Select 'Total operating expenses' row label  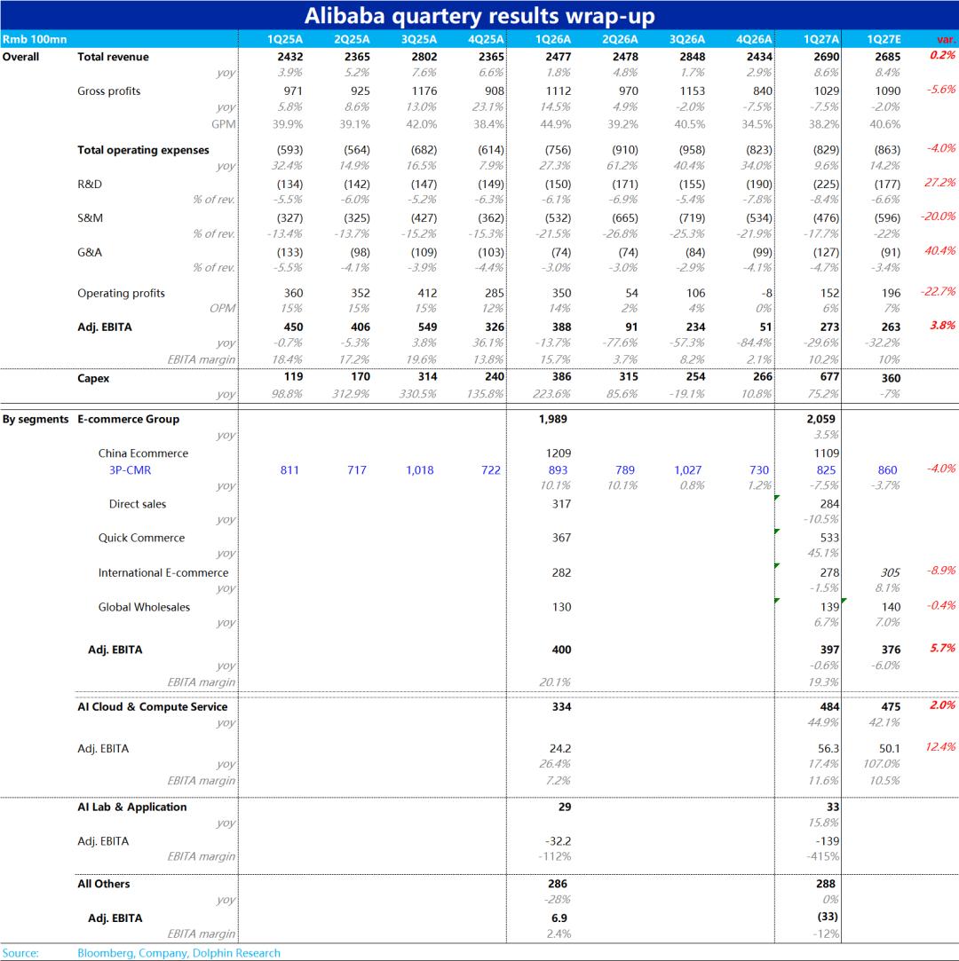143,150
